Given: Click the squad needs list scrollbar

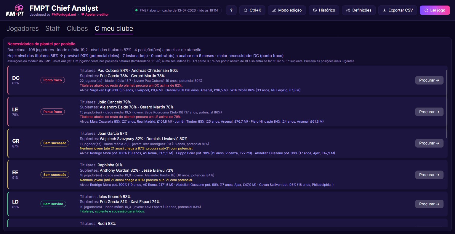Looking at the screenshot, I should 447,103.
